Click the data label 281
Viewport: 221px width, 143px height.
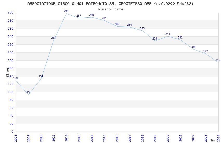(x=104, y=18)
